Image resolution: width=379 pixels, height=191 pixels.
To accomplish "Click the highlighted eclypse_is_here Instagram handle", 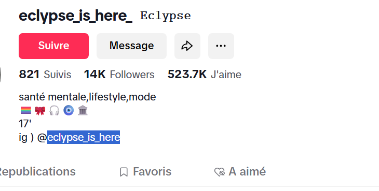I will click(x=84, y=137).
